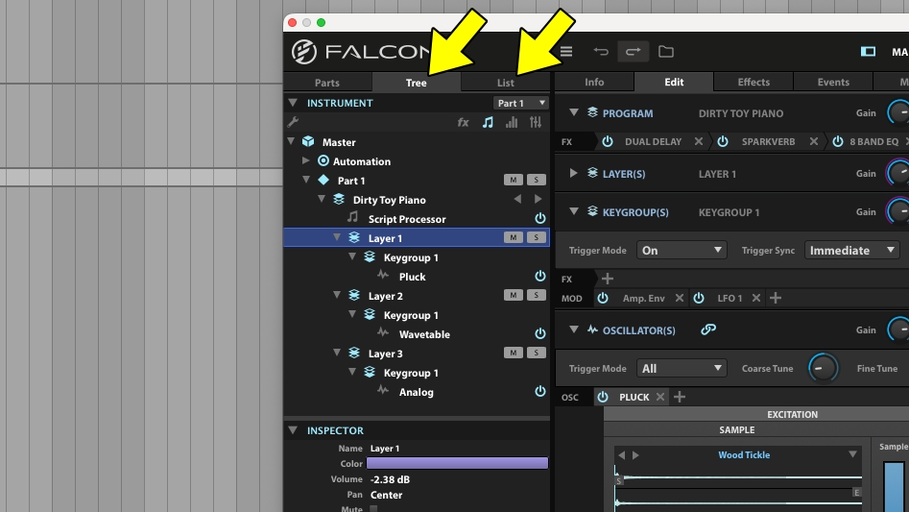Remove the Dual Delay effect
This screenshot has width=909, height=512.
pos(699,141)
